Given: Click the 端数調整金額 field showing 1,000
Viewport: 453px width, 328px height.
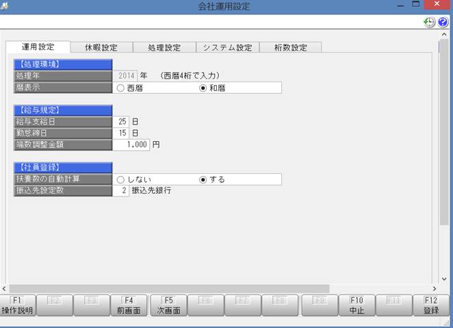Looking at the screenshot, I should pyautogui.click(x=131, y=144).
